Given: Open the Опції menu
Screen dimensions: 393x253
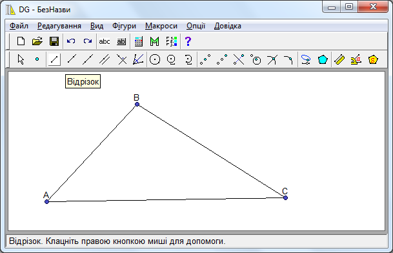Looking at the screenshot, I should (196, 26).
